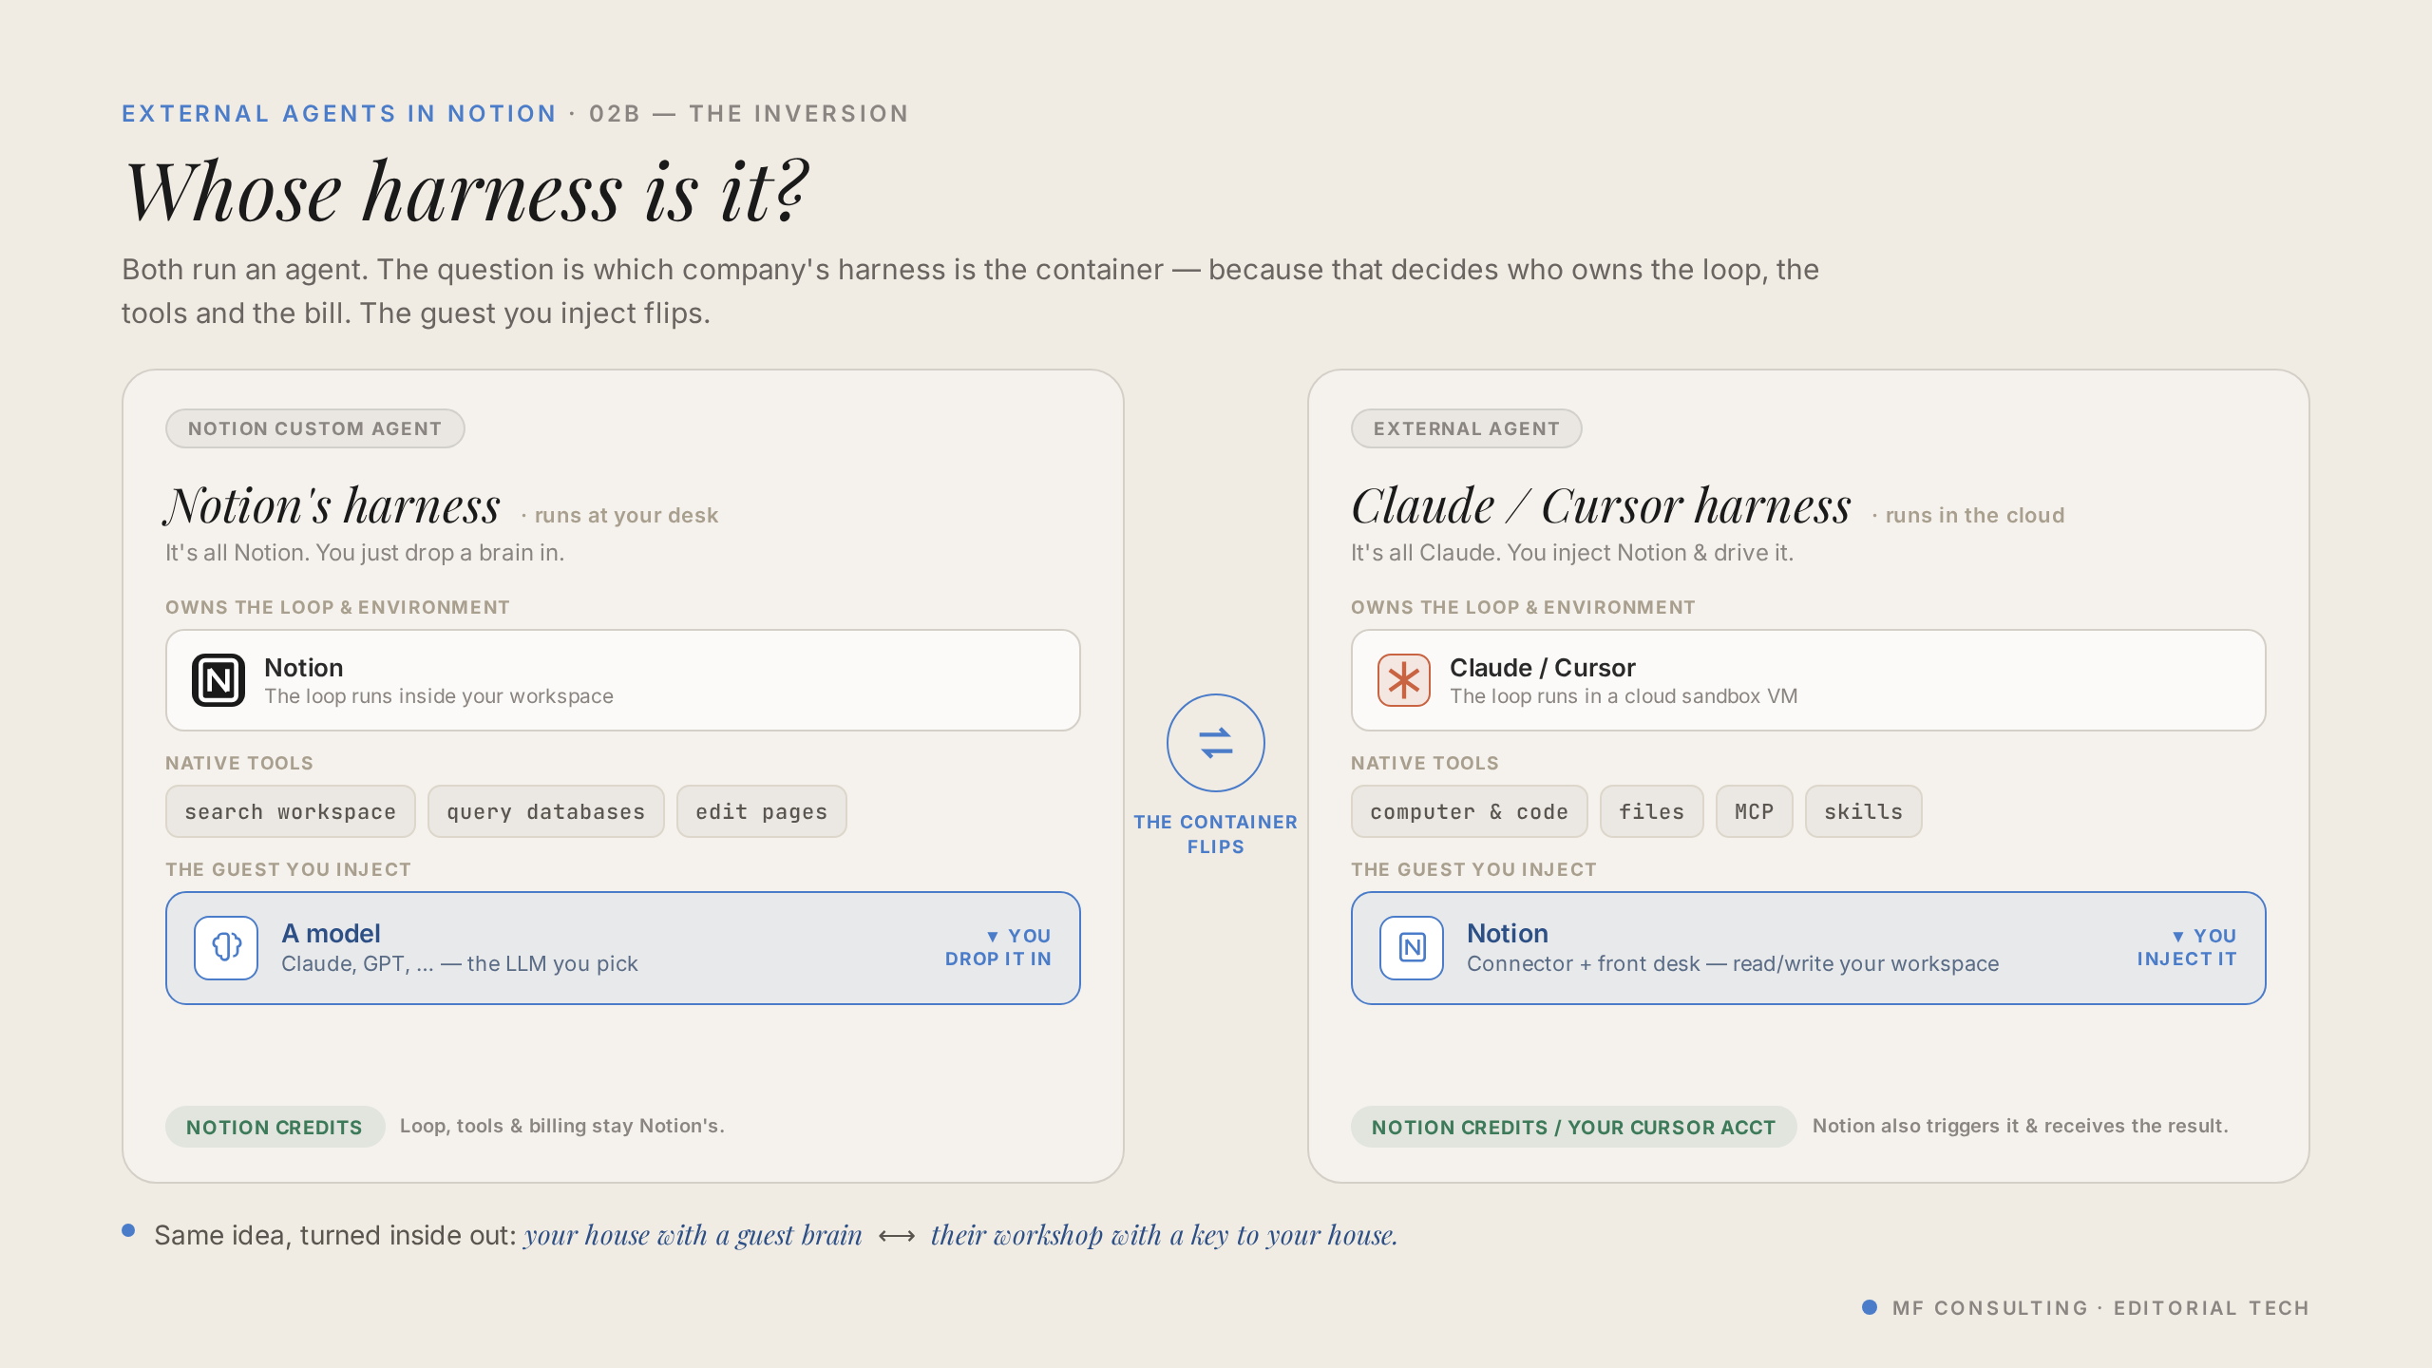Select the NOTION CUSTOM AGENT pill

tap(315, 428)
